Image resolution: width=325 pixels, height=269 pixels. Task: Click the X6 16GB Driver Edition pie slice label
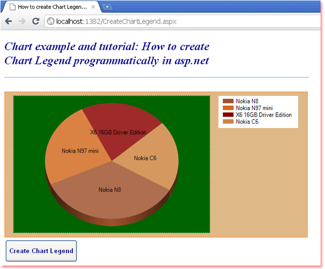tap(118, 133)
